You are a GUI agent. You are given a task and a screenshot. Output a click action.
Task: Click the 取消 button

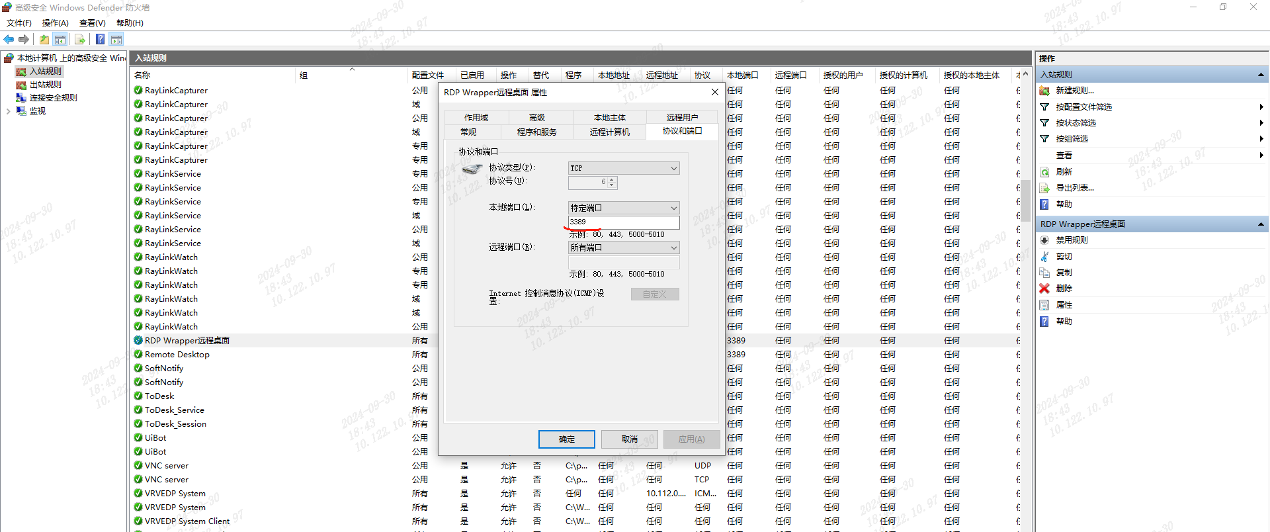(630, 439)
